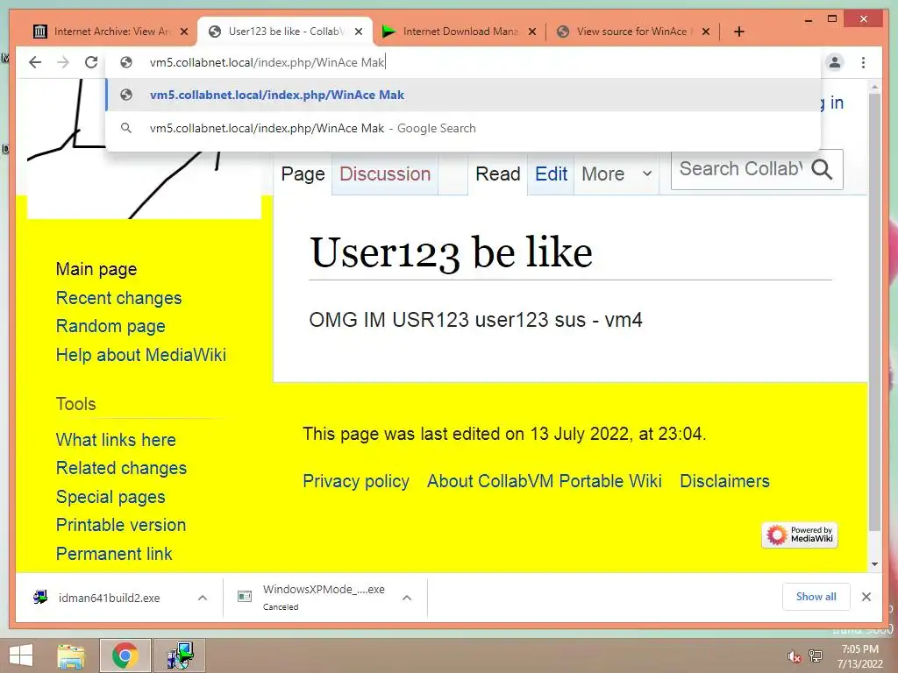Click the User123 be like page heading
The height and width of the screenshot is (673, 898).
point(451,252)
